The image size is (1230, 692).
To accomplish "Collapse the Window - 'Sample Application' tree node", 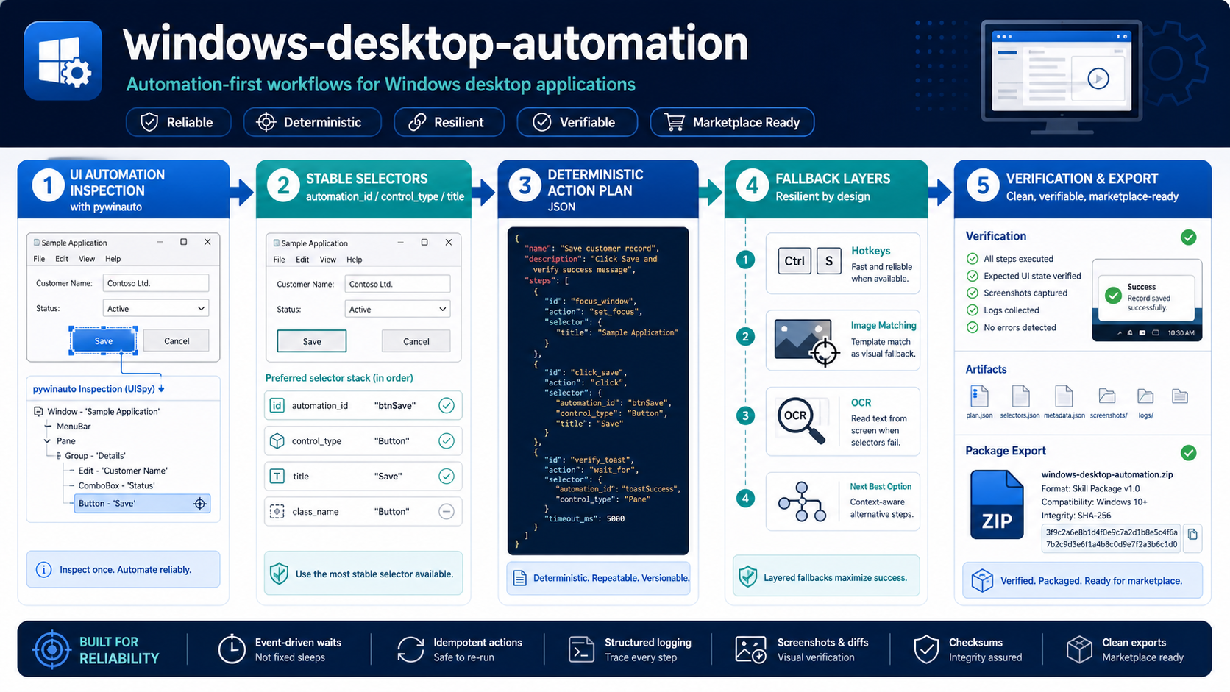I will pos(38,411).
